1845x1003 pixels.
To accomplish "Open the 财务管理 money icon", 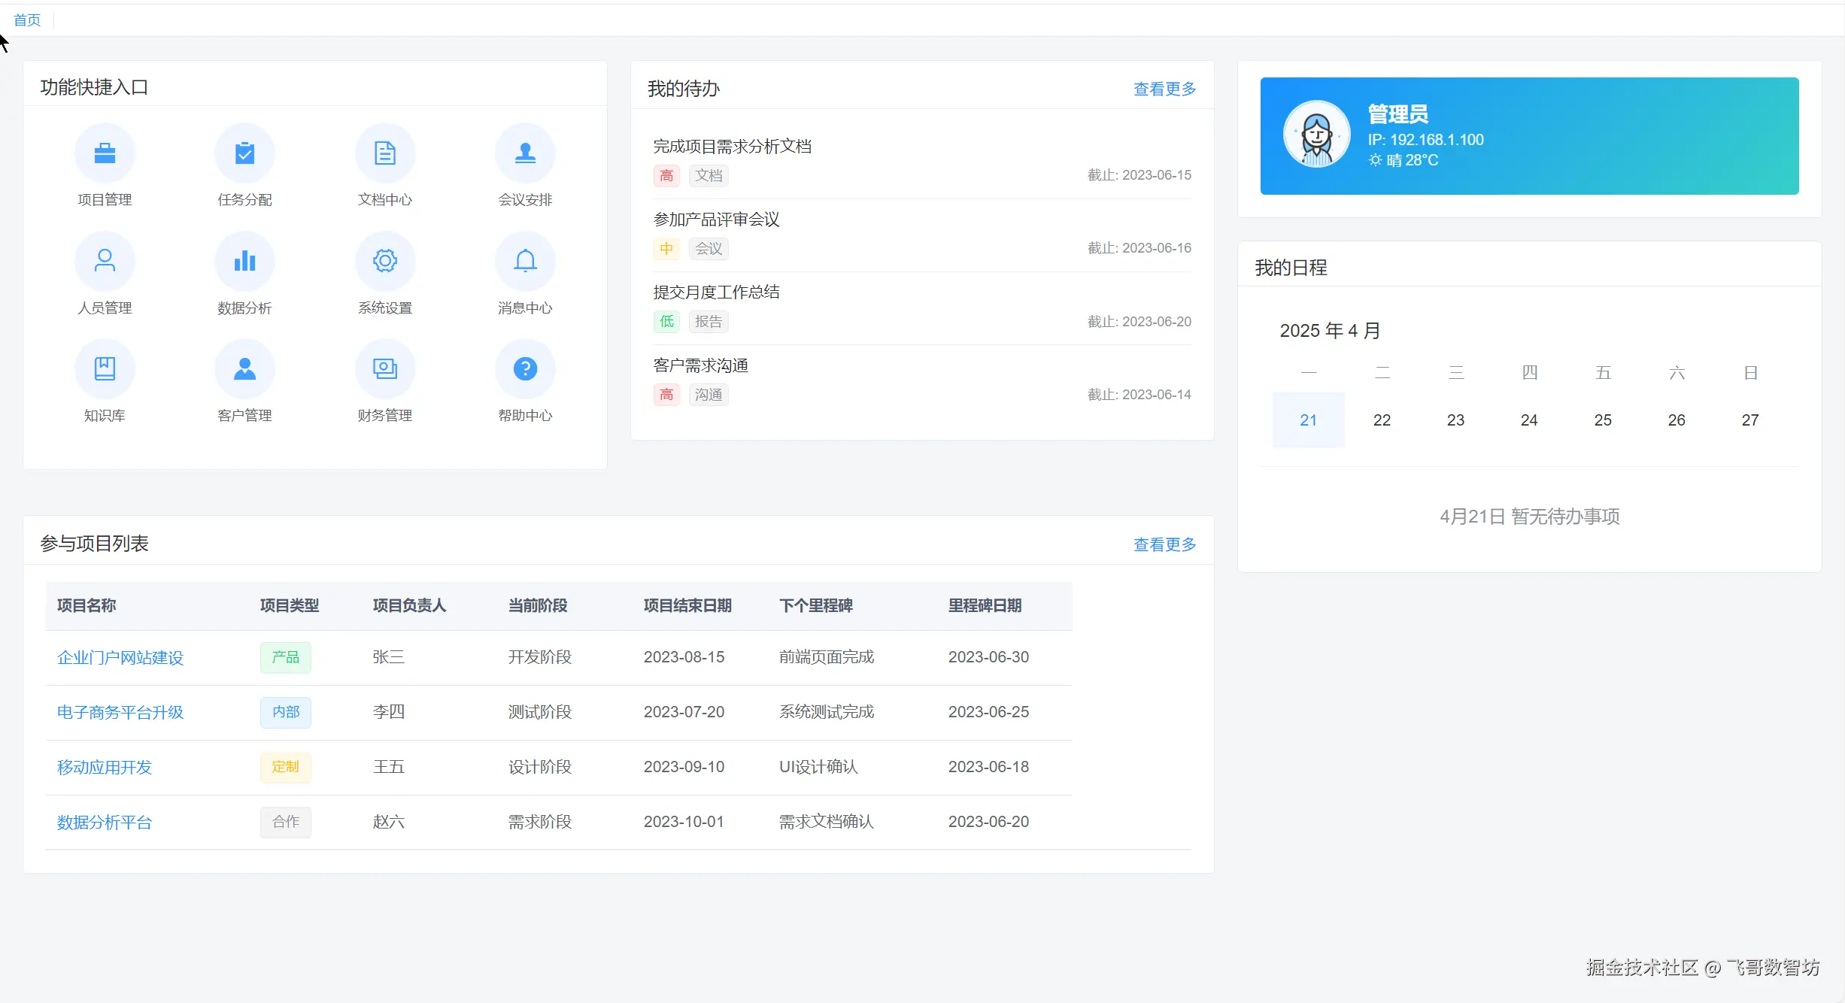I will pos(385,368).
